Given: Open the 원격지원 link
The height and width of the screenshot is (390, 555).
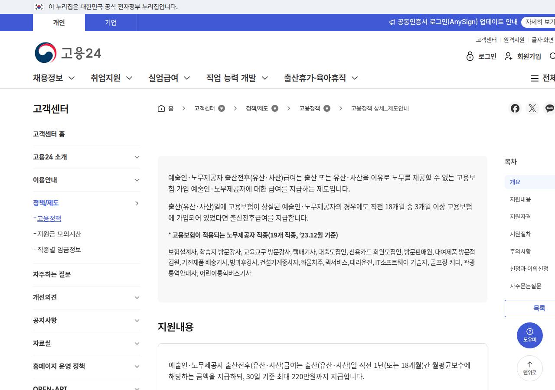Looking at the screenshot, I should tap(514, 40).
